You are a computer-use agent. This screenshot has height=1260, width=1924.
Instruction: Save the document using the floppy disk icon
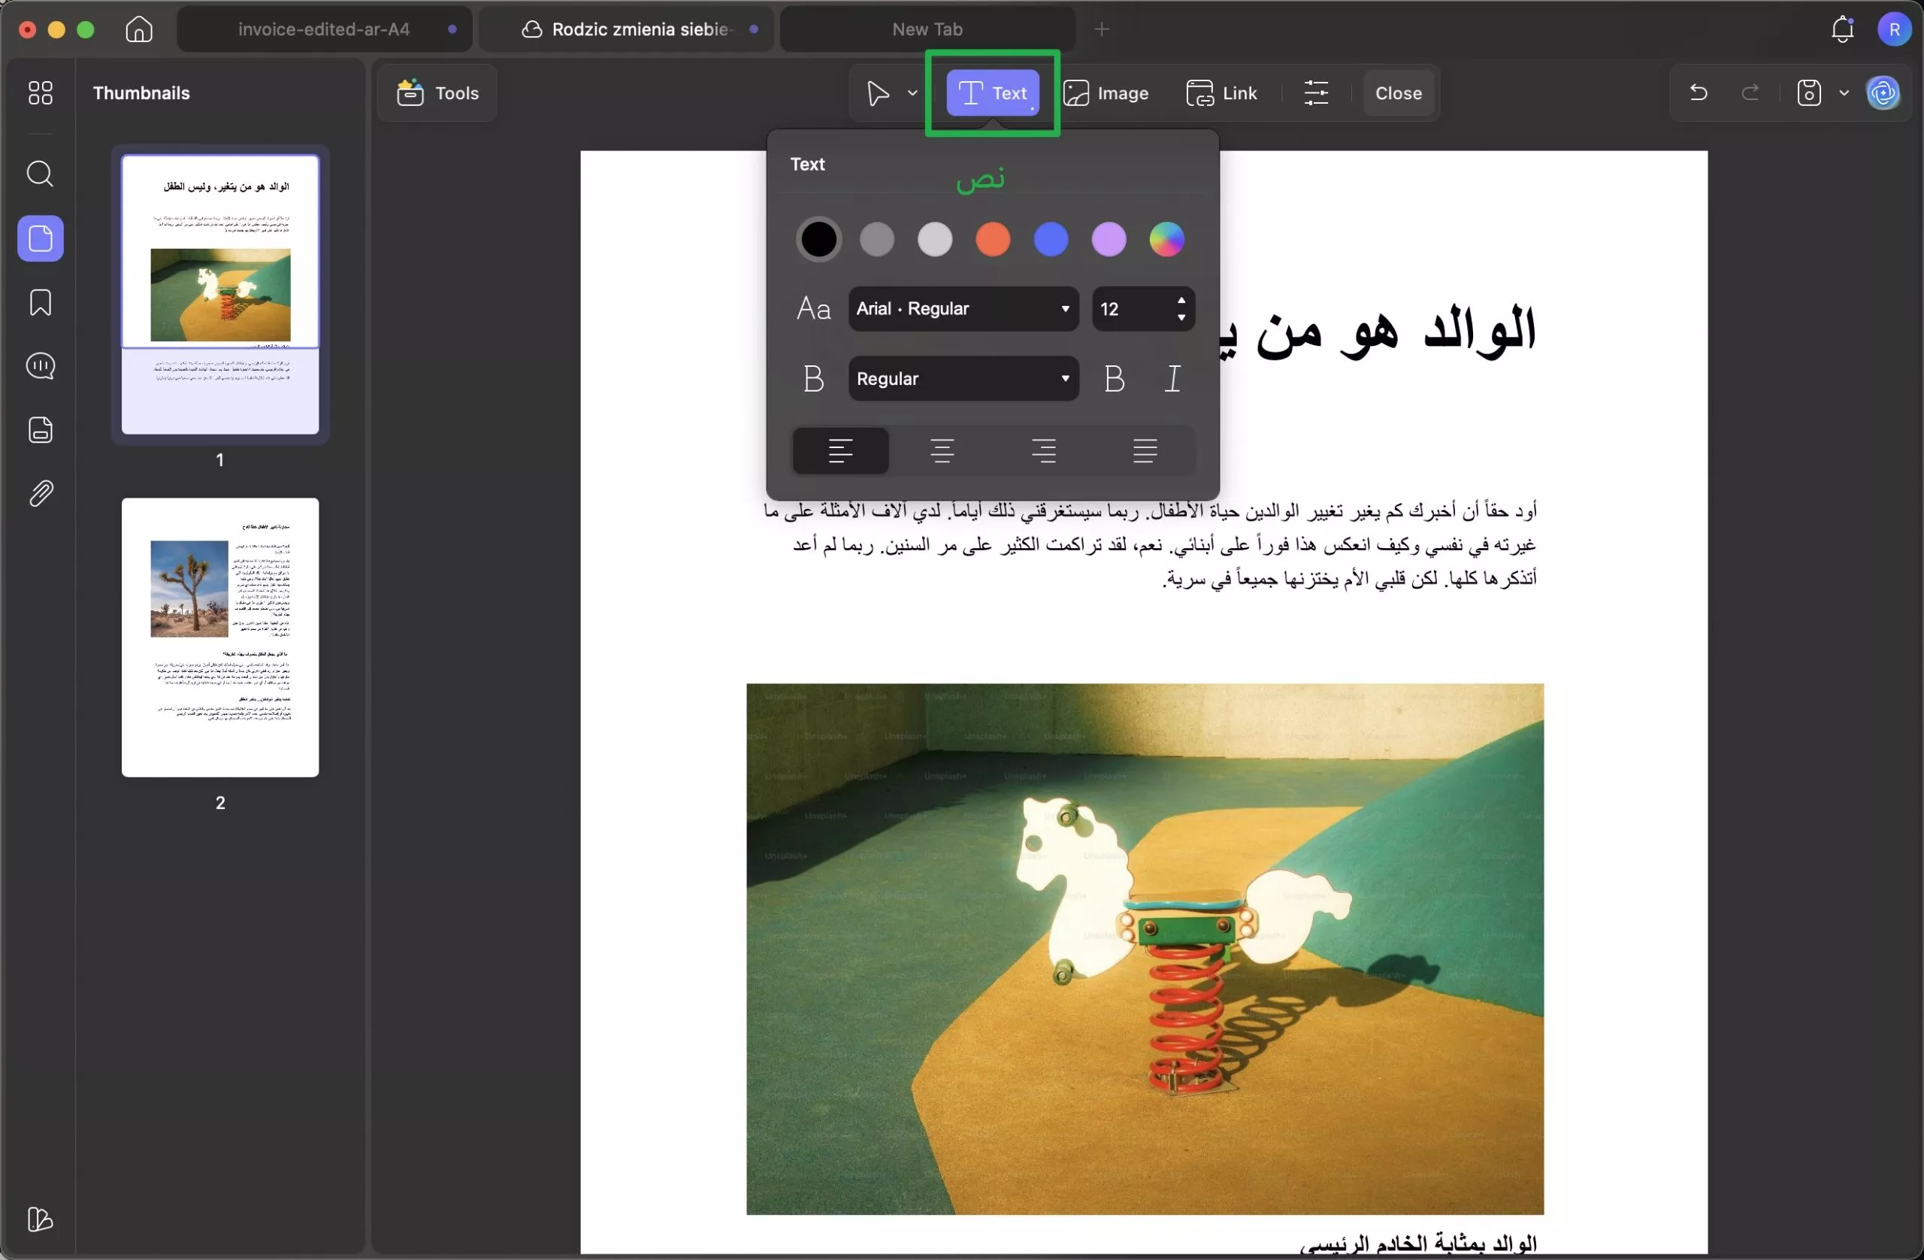pos(1809,92)
